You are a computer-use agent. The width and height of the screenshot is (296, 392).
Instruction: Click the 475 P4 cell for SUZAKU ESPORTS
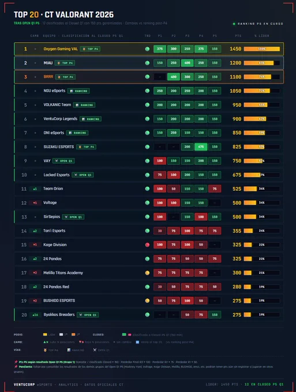[201, 147]
